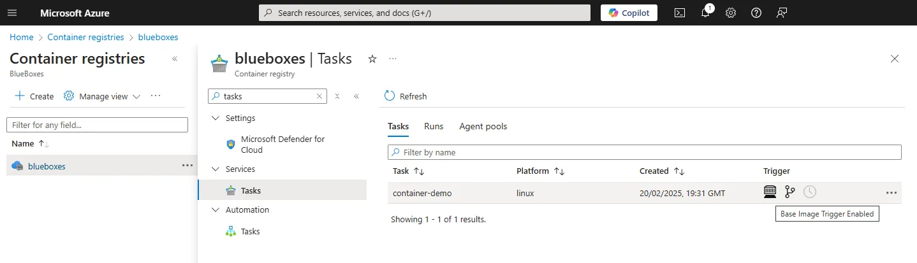This screenshot has height=263, width=917.
Task: Click the blueboxes registry header icon
Action: pos(220,63)
